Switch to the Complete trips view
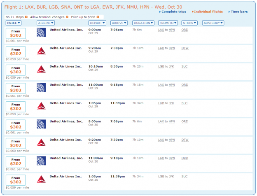257x196 pixels. click(174, 12)
